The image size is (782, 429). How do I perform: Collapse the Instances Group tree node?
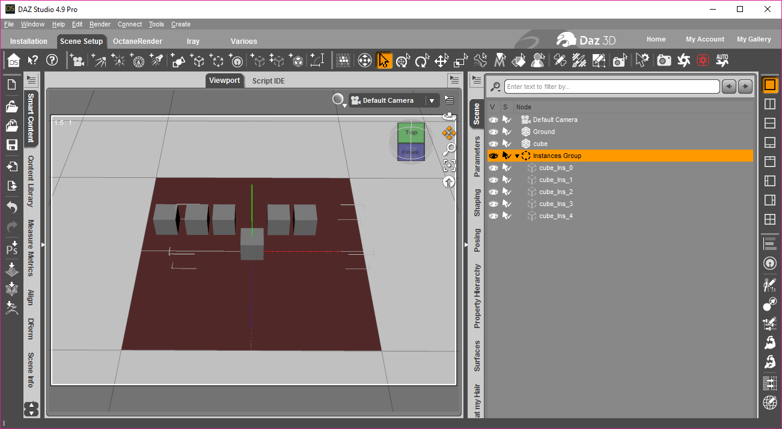click(517, 156)
